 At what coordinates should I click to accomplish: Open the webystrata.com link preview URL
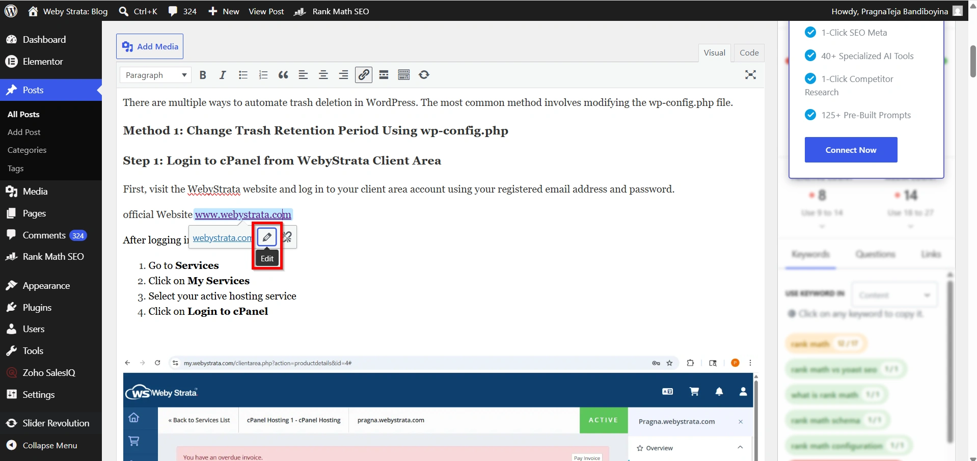click(x=222, y=238)
